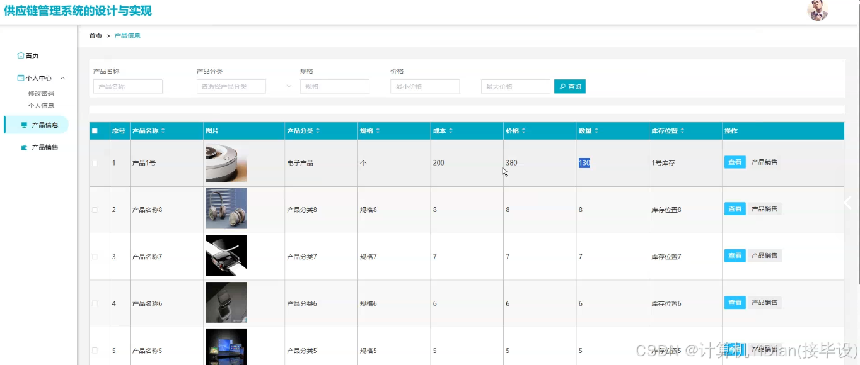Click sort arrows on 产品分类 column header

point(318,131)
